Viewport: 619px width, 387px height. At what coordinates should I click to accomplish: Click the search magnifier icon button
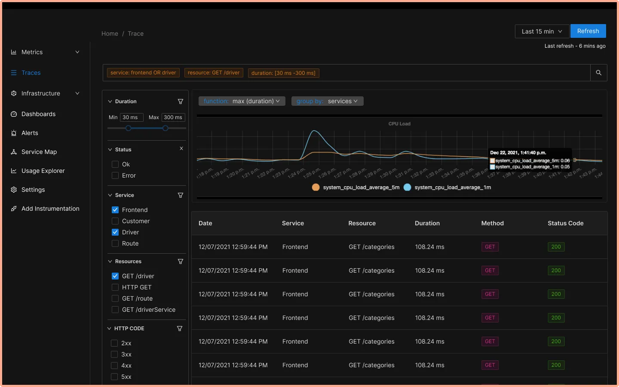[x=598, y=73]
